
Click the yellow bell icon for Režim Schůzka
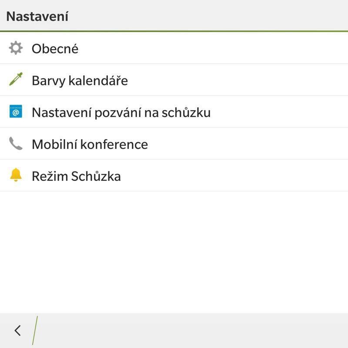coord(16,176)
